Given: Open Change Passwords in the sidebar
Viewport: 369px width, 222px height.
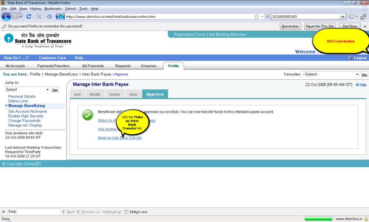Looking at the screenshot, I should 24,121.
